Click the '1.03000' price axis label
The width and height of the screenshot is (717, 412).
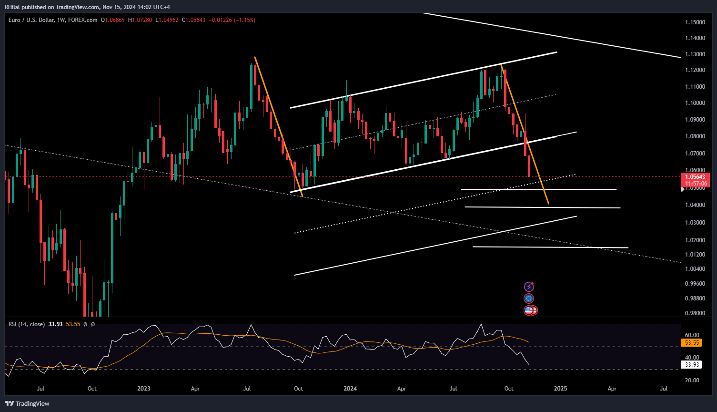click(x=695, y=223)
